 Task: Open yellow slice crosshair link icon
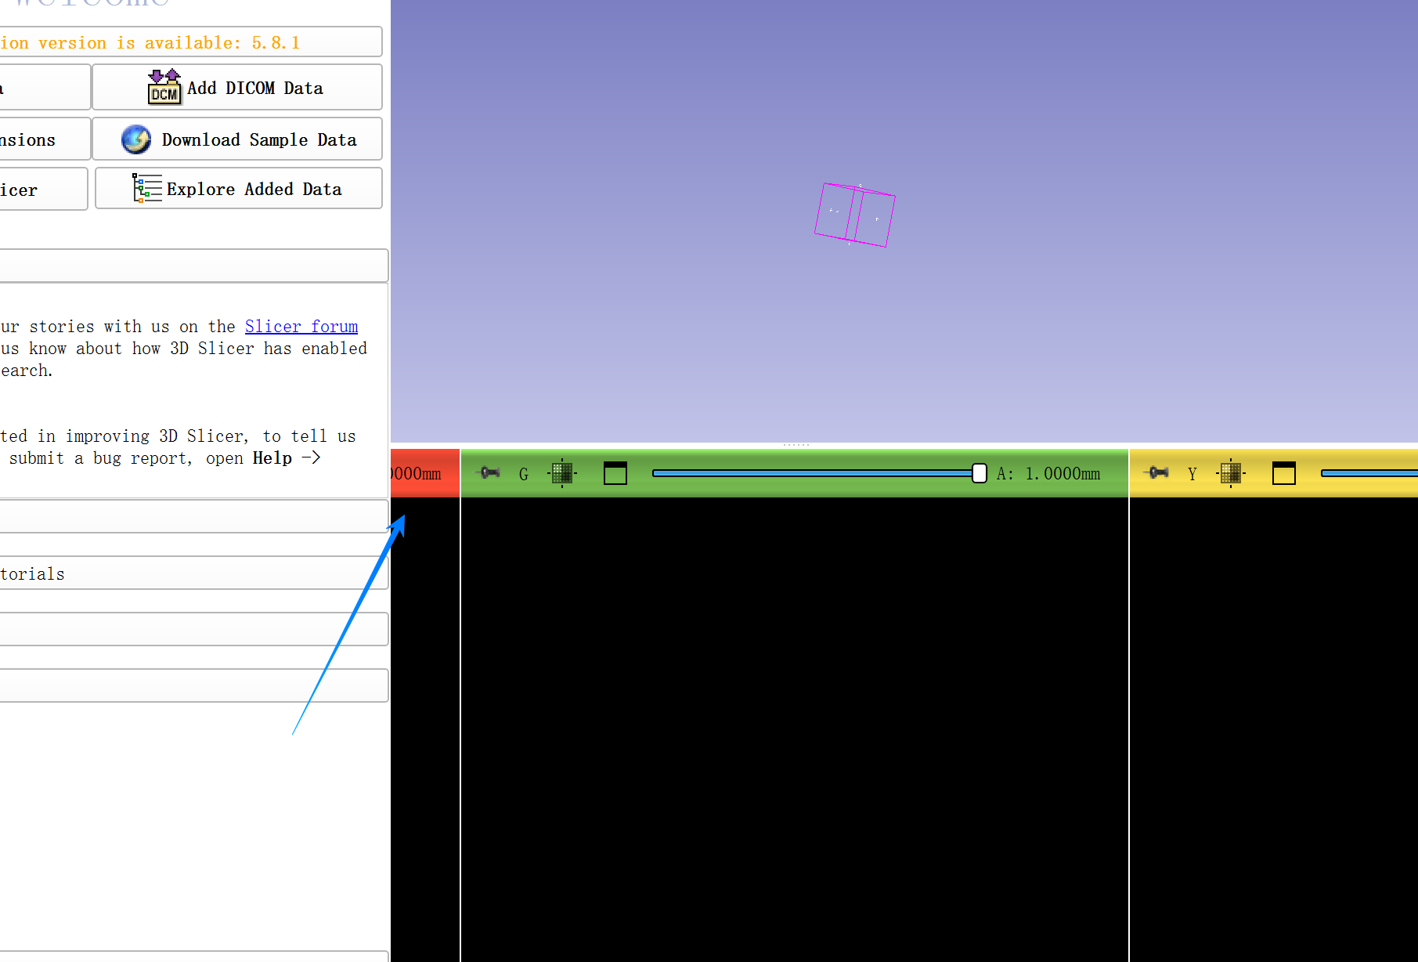coord(1231,473)
